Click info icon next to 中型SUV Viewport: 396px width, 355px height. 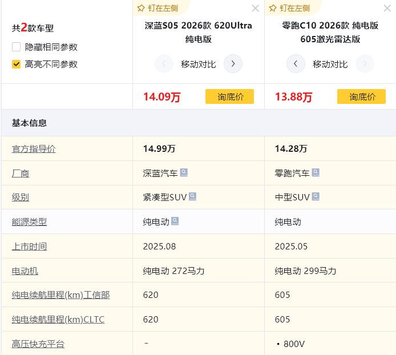pyautogui.click(x=316, y=197)
